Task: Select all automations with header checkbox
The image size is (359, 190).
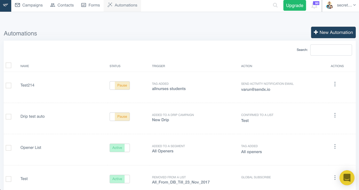Action: click(9, 65)
